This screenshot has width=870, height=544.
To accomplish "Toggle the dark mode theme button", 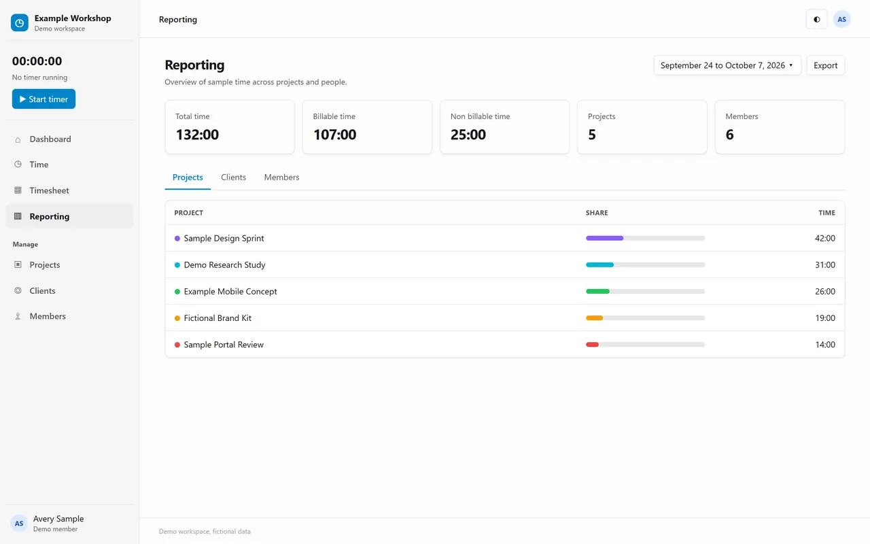I will [816, 19].
